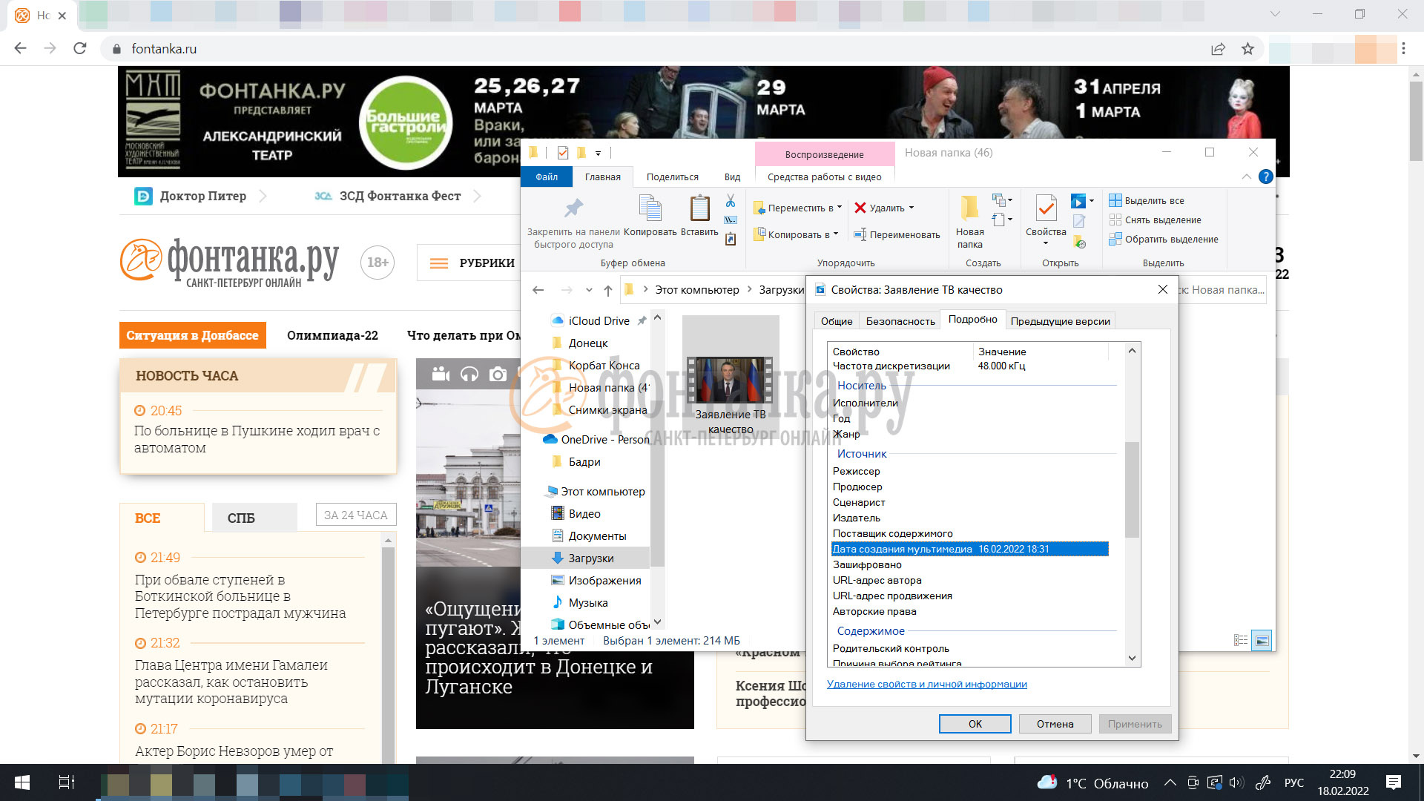View (Вид) ribbon tab
Viewport: 1424px width, 801px height.
tap(733, 177)
